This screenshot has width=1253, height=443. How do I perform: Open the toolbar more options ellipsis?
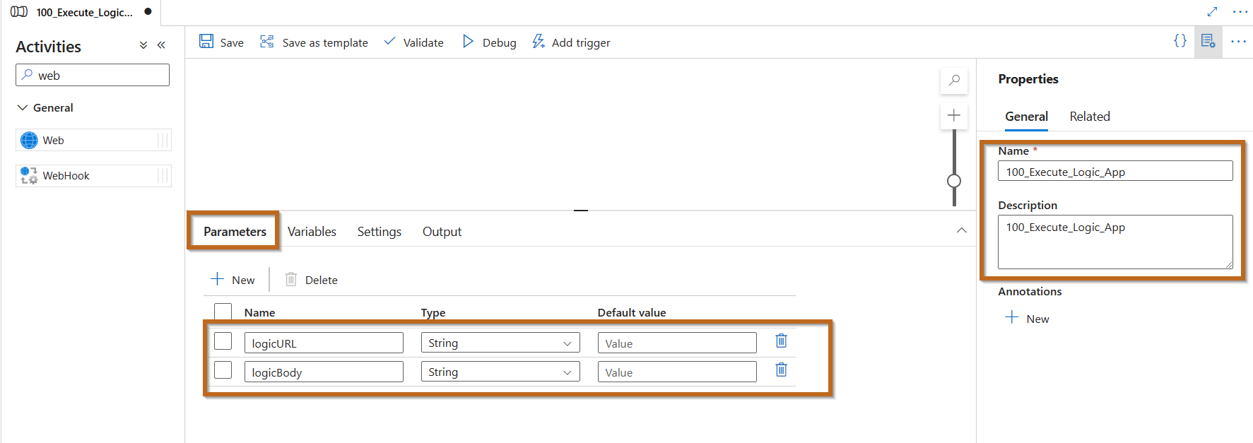pos(1238,42)
